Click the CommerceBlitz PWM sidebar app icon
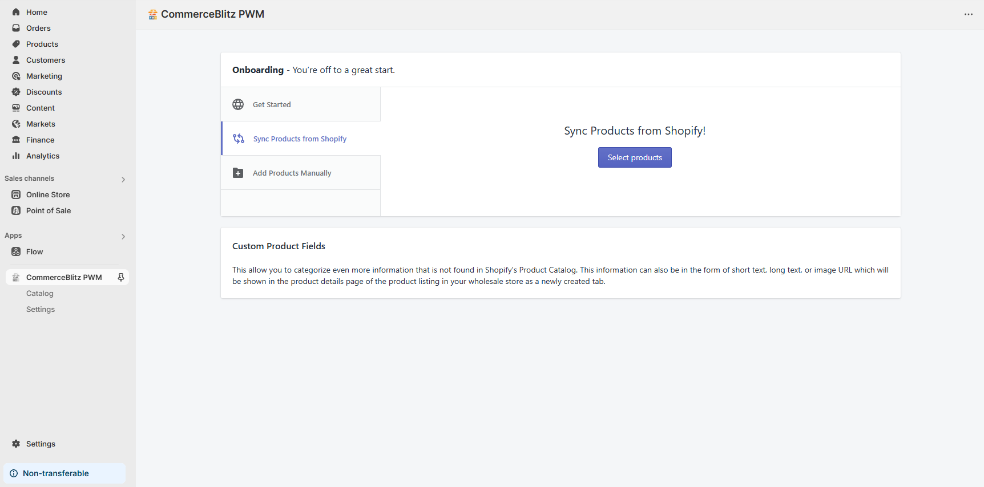This screenshot has width=984, height=487. (x=16, y=277)
